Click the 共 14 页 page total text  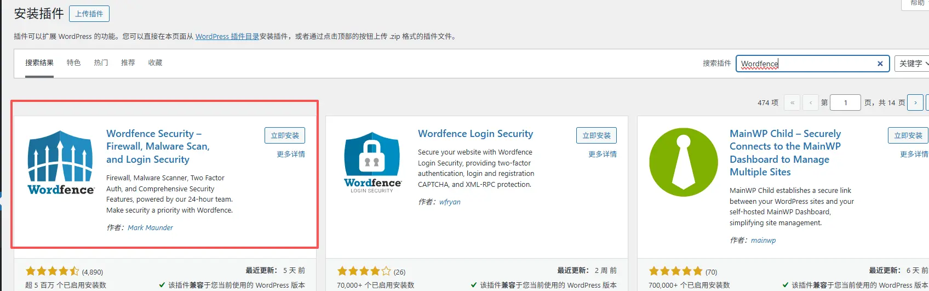point(892,103)
